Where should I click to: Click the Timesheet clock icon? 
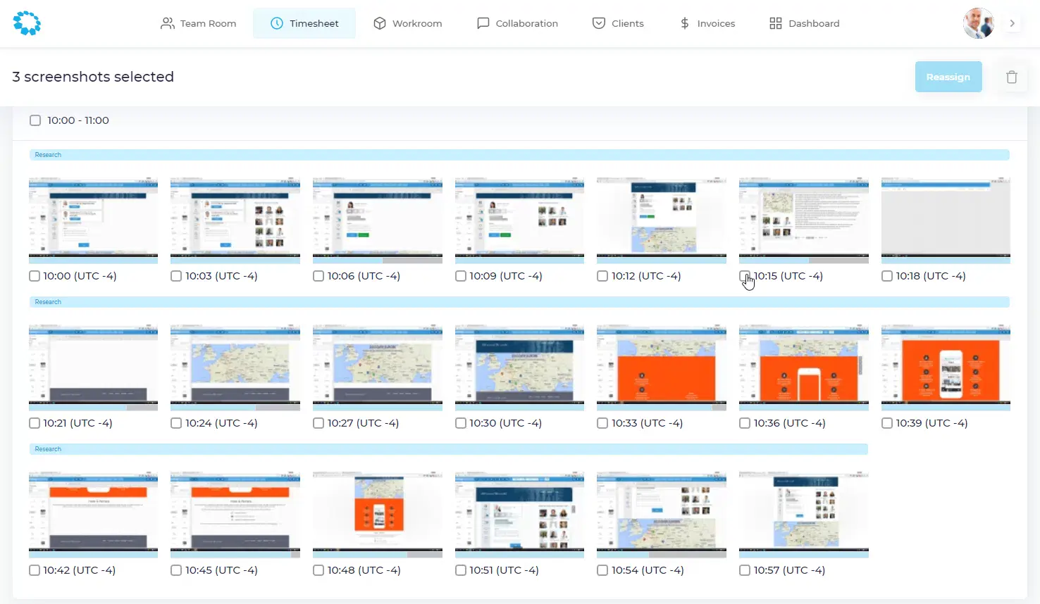point(277,23)
